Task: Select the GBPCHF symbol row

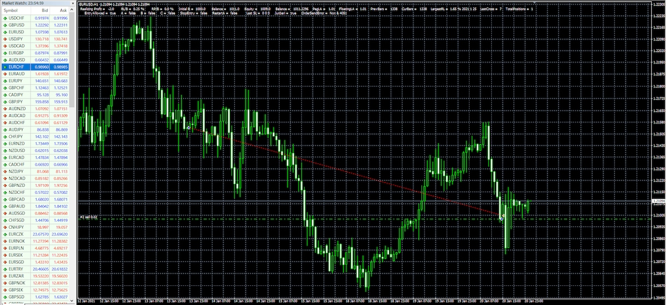Action: point(35,88)
